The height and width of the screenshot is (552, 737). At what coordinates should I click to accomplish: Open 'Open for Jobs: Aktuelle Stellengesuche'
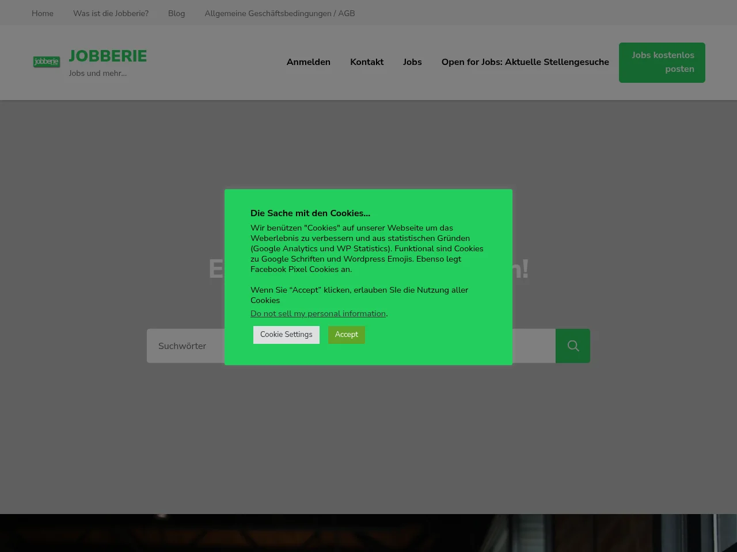click(x=525, y=62)
